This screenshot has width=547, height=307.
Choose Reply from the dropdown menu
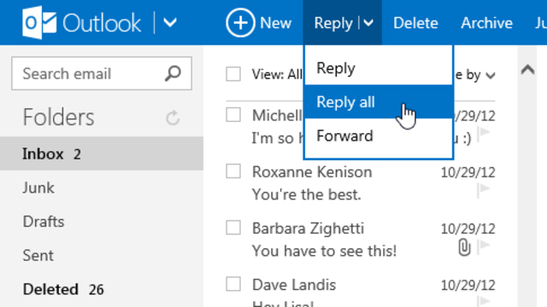click(x=379, y=68)
